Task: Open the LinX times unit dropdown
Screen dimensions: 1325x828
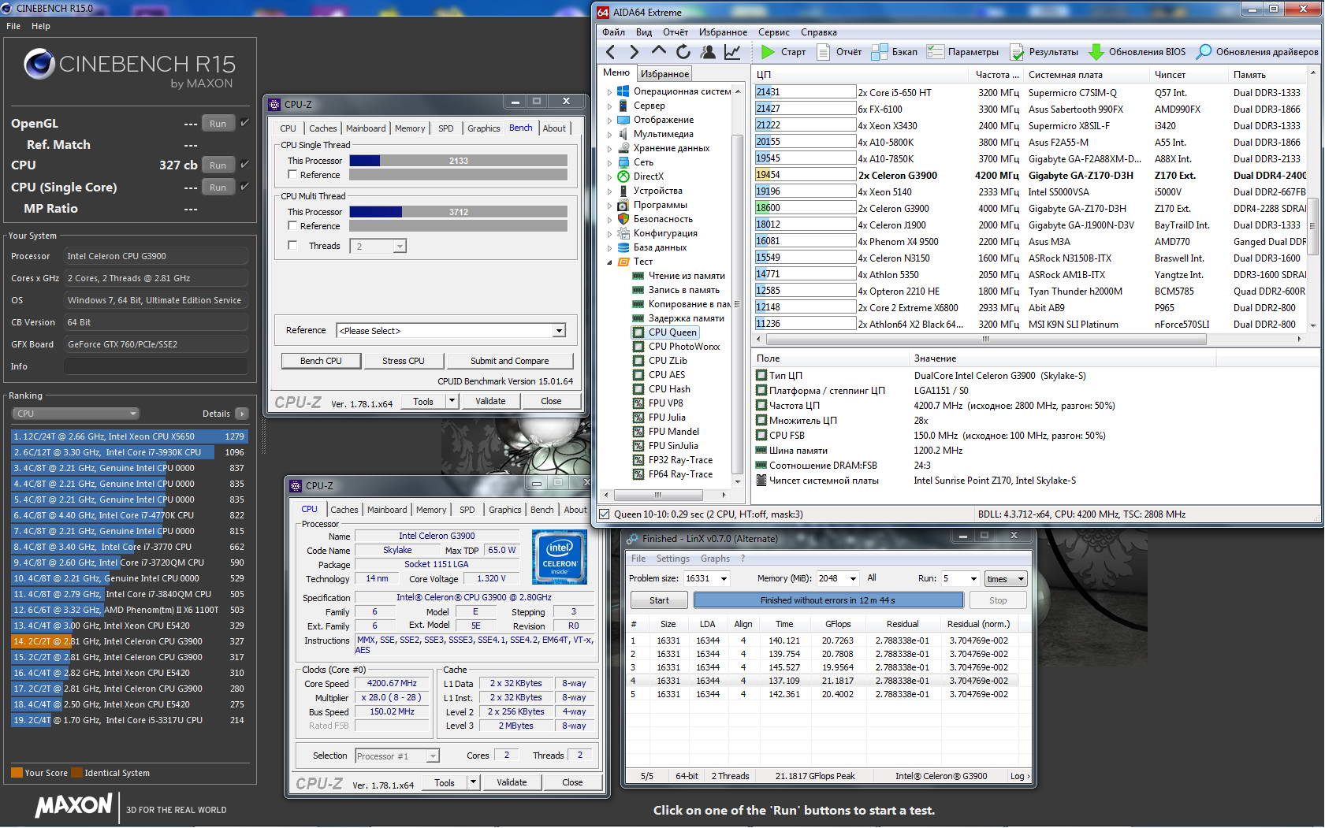Action: pos(1006,579)
